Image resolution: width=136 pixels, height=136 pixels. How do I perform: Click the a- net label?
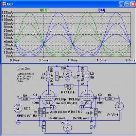(x=52, y=84)
